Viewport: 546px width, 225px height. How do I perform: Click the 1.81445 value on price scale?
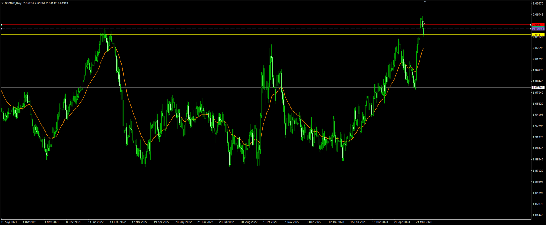coord(538,215)
